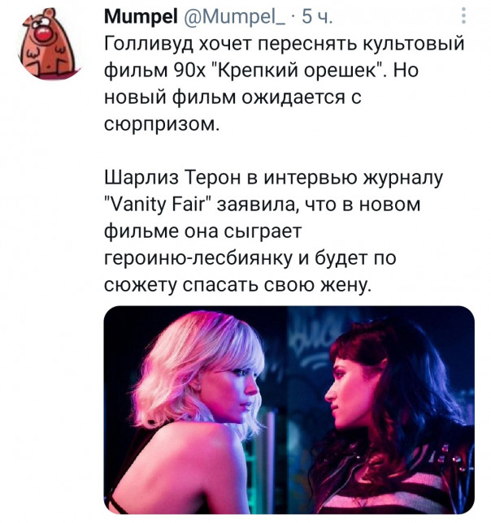Click the line ending "спасать свою жену"
The height and width of the screenshot is (523, 491).
(237, 285)
